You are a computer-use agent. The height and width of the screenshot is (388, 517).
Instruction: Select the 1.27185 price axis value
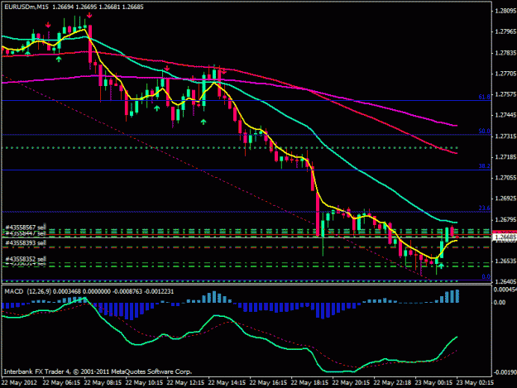pos(505,157)
